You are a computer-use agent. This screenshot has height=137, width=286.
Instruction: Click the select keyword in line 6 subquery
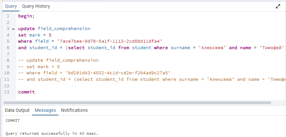77,48
